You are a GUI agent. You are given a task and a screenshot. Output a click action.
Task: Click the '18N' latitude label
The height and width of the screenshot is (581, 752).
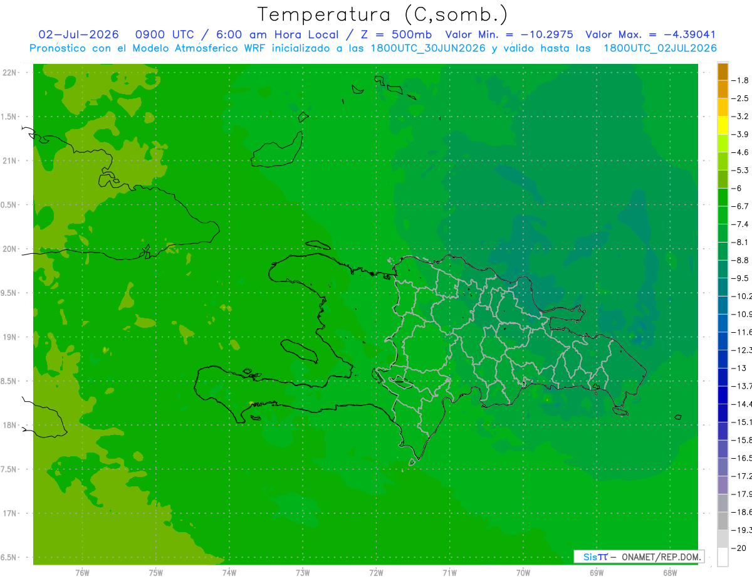[10, 426]
